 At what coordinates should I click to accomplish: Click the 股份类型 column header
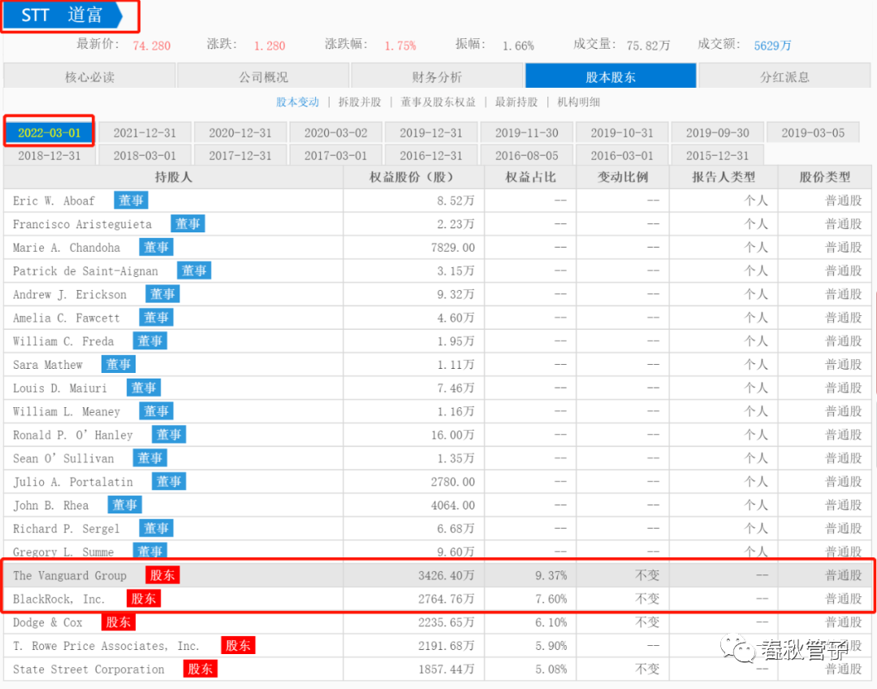(824, 177)
